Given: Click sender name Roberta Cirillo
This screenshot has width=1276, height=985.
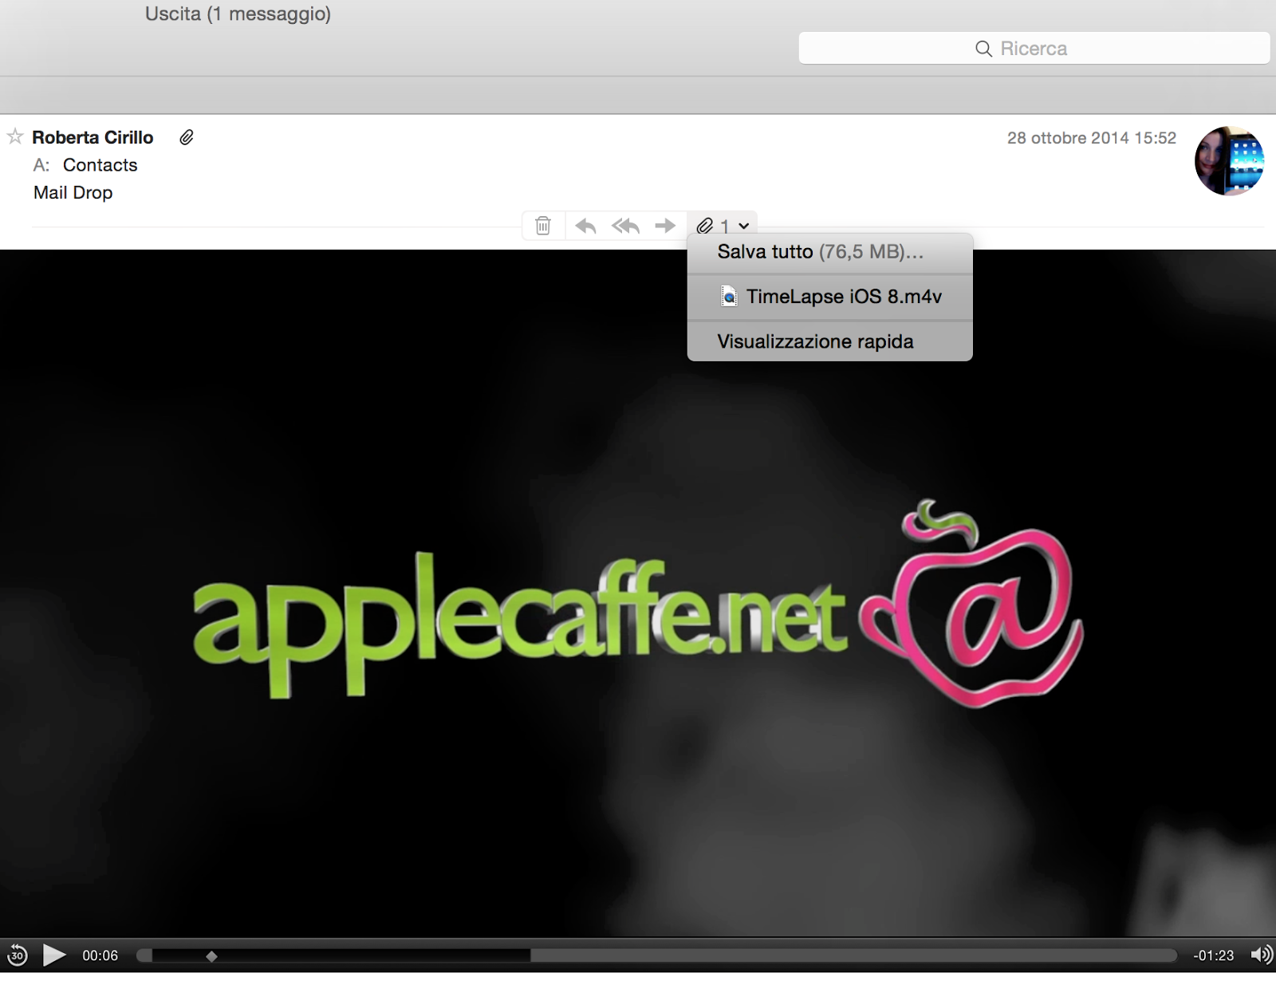Looking at the screenshot, I should [93, 137].
